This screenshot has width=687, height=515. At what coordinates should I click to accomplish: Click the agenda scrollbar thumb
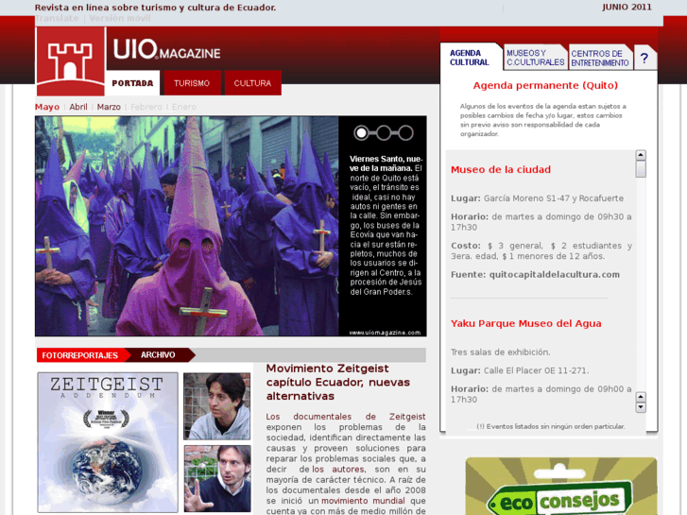(x=641, y=169)
